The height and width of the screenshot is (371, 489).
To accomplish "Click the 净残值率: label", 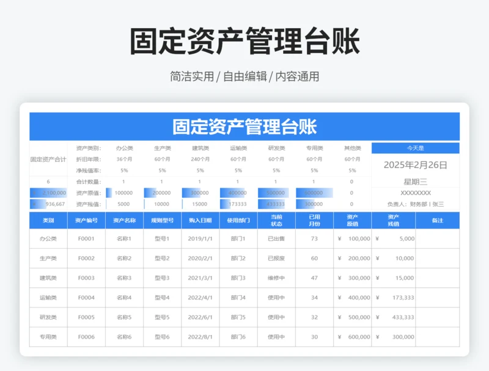I will click(89, 171).
